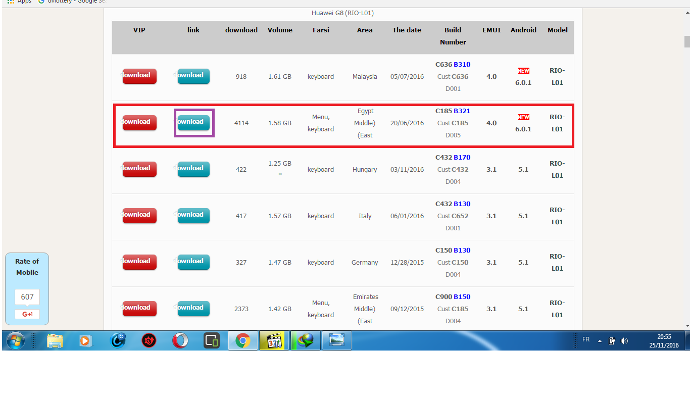Click the red VIP download button for Italy
Image resolution: width=690 pixels, height=398 pixels.
click(x=139, y=215)
